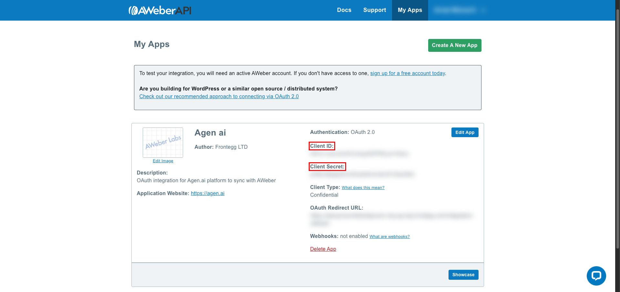This screenshot has height=292, width=620.
Task: Click the Edit Image link
Action: (x=163, y=161)
